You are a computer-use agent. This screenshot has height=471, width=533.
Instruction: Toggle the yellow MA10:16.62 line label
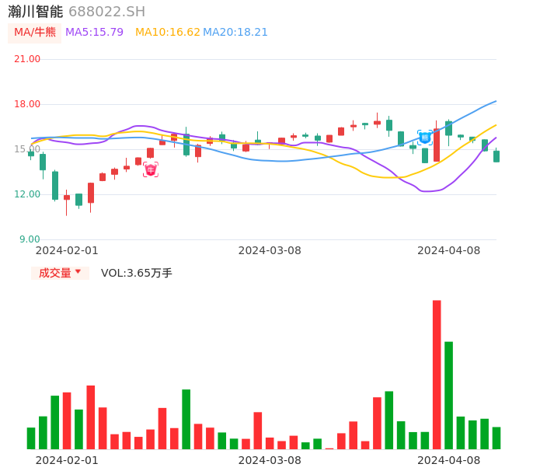coord(168,33)
